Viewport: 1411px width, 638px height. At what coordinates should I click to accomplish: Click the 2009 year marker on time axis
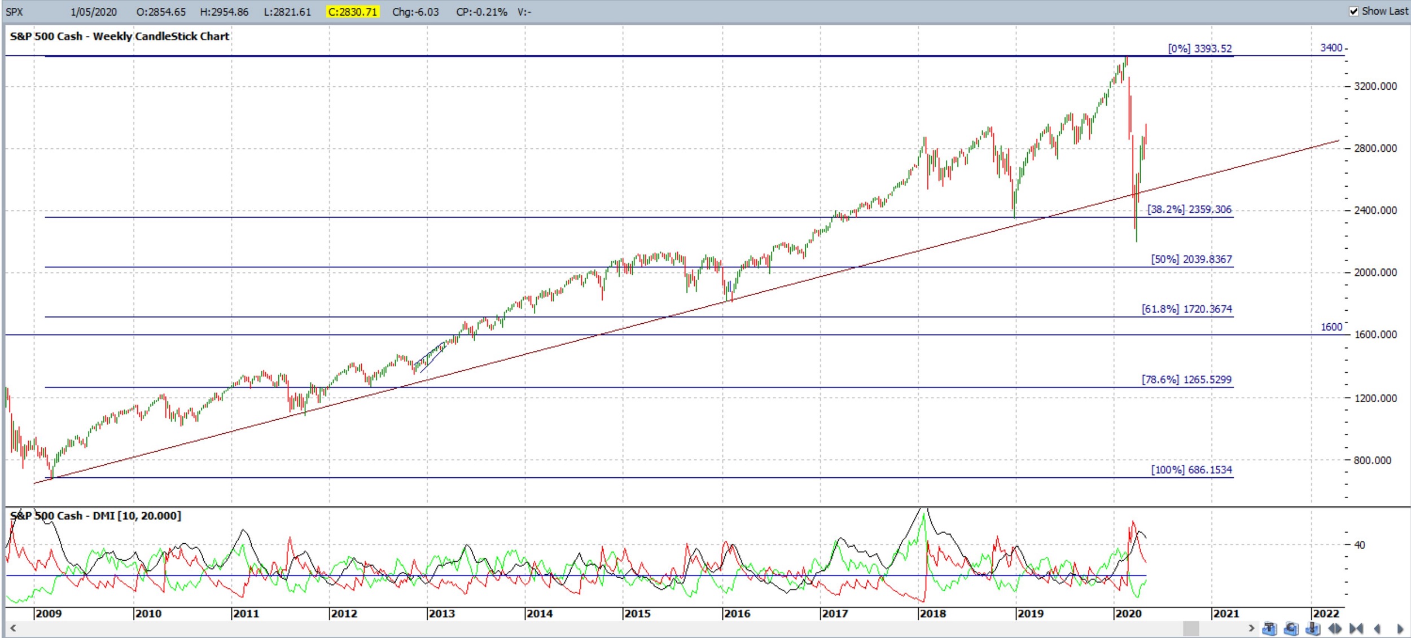(49, 614)
